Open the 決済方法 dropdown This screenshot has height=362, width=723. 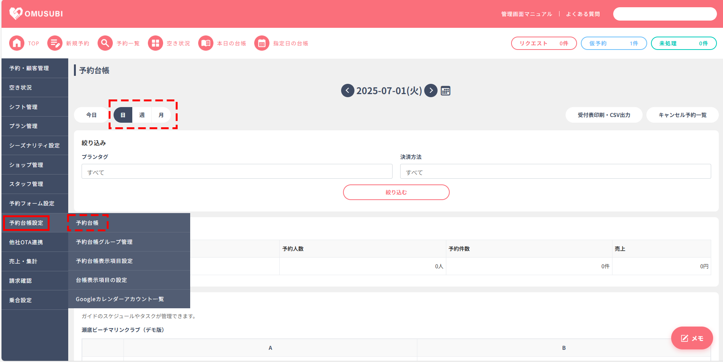(555, 171)
